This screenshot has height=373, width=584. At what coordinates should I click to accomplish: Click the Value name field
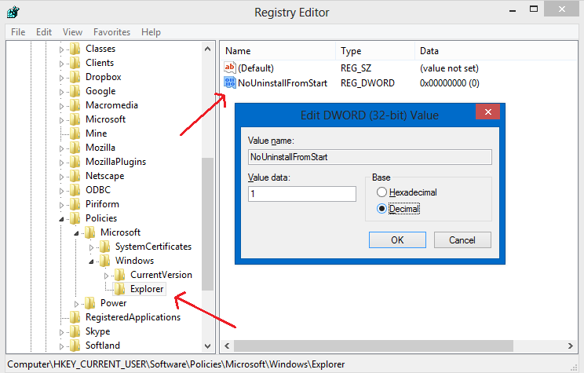click(370, 157)
